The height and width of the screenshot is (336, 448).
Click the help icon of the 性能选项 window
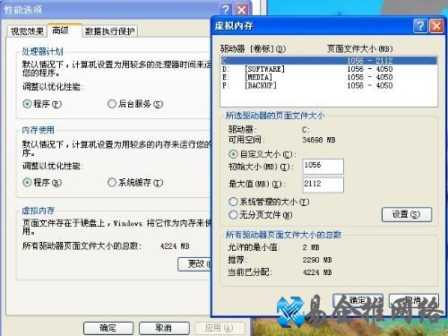pyautogui.click(x=226, y=10)
